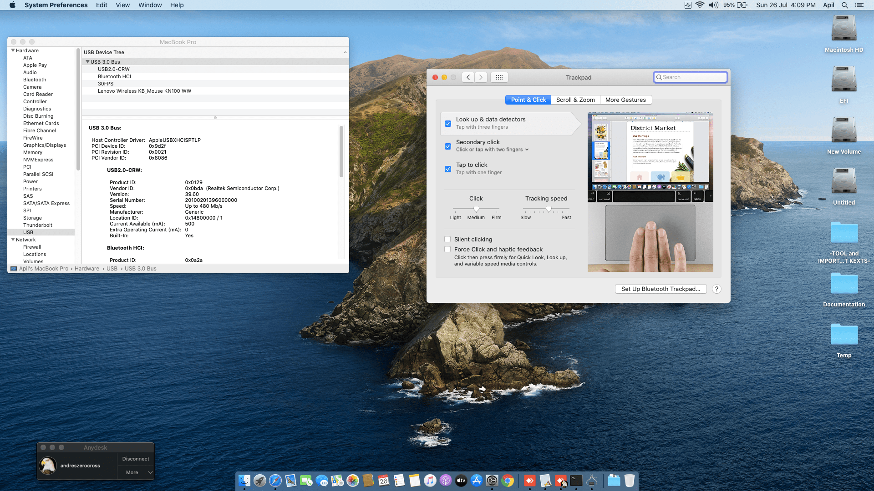Screen dimensions: 874x491
Task: Toggle the Secondary click checkbox
Action: pos(448,146)
